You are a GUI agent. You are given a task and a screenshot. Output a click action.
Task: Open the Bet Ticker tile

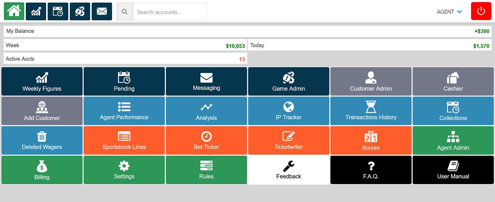click(206, 141)
